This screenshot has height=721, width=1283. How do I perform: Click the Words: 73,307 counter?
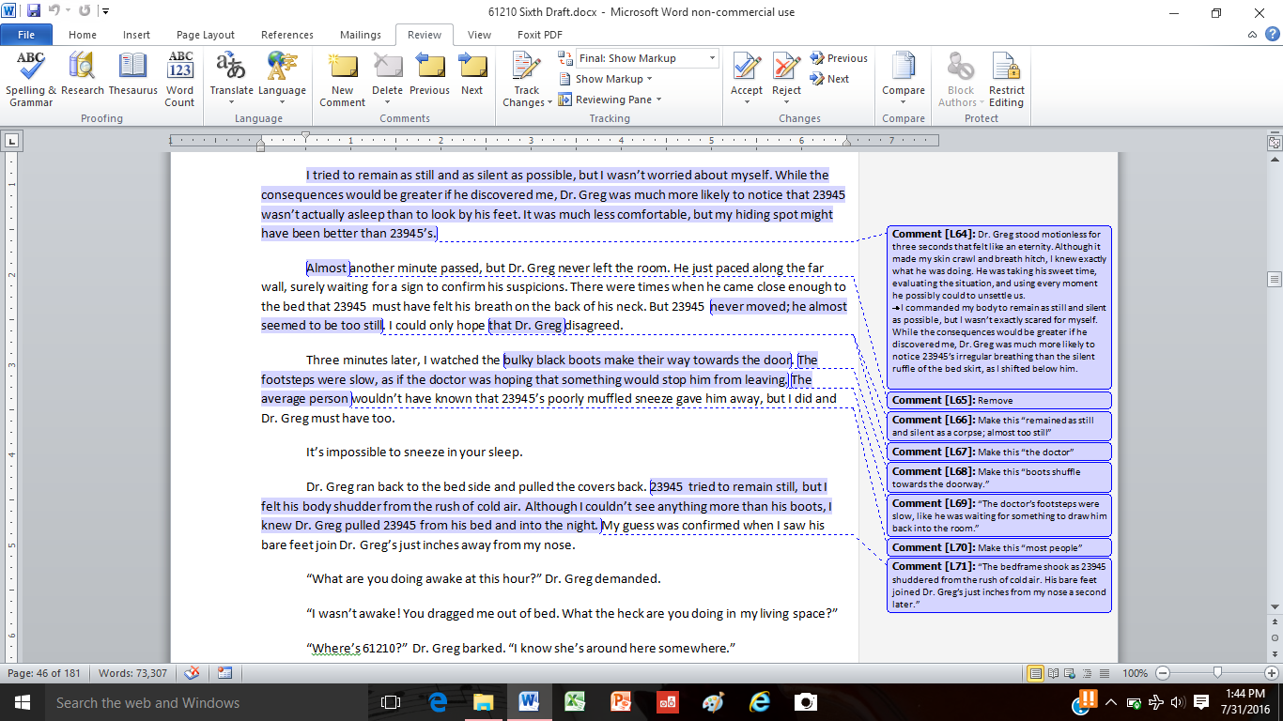tap(132, 673)
